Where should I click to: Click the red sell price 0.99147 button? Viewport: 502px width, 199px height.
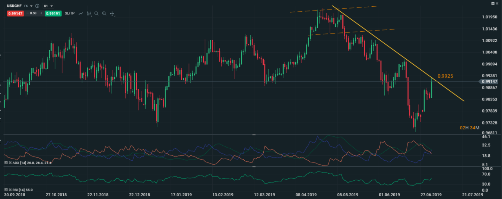pyautogui.click(x=15, y=13)
